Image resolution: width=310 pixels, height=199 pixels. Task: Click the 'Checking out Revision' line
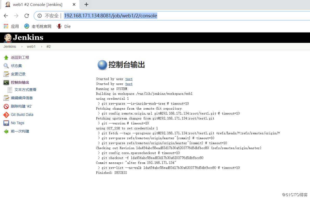tap(179, 148)
